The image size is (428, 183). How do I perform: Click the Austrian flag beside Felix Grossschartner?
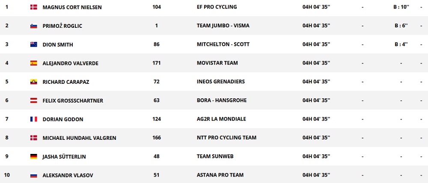point(33,100)
